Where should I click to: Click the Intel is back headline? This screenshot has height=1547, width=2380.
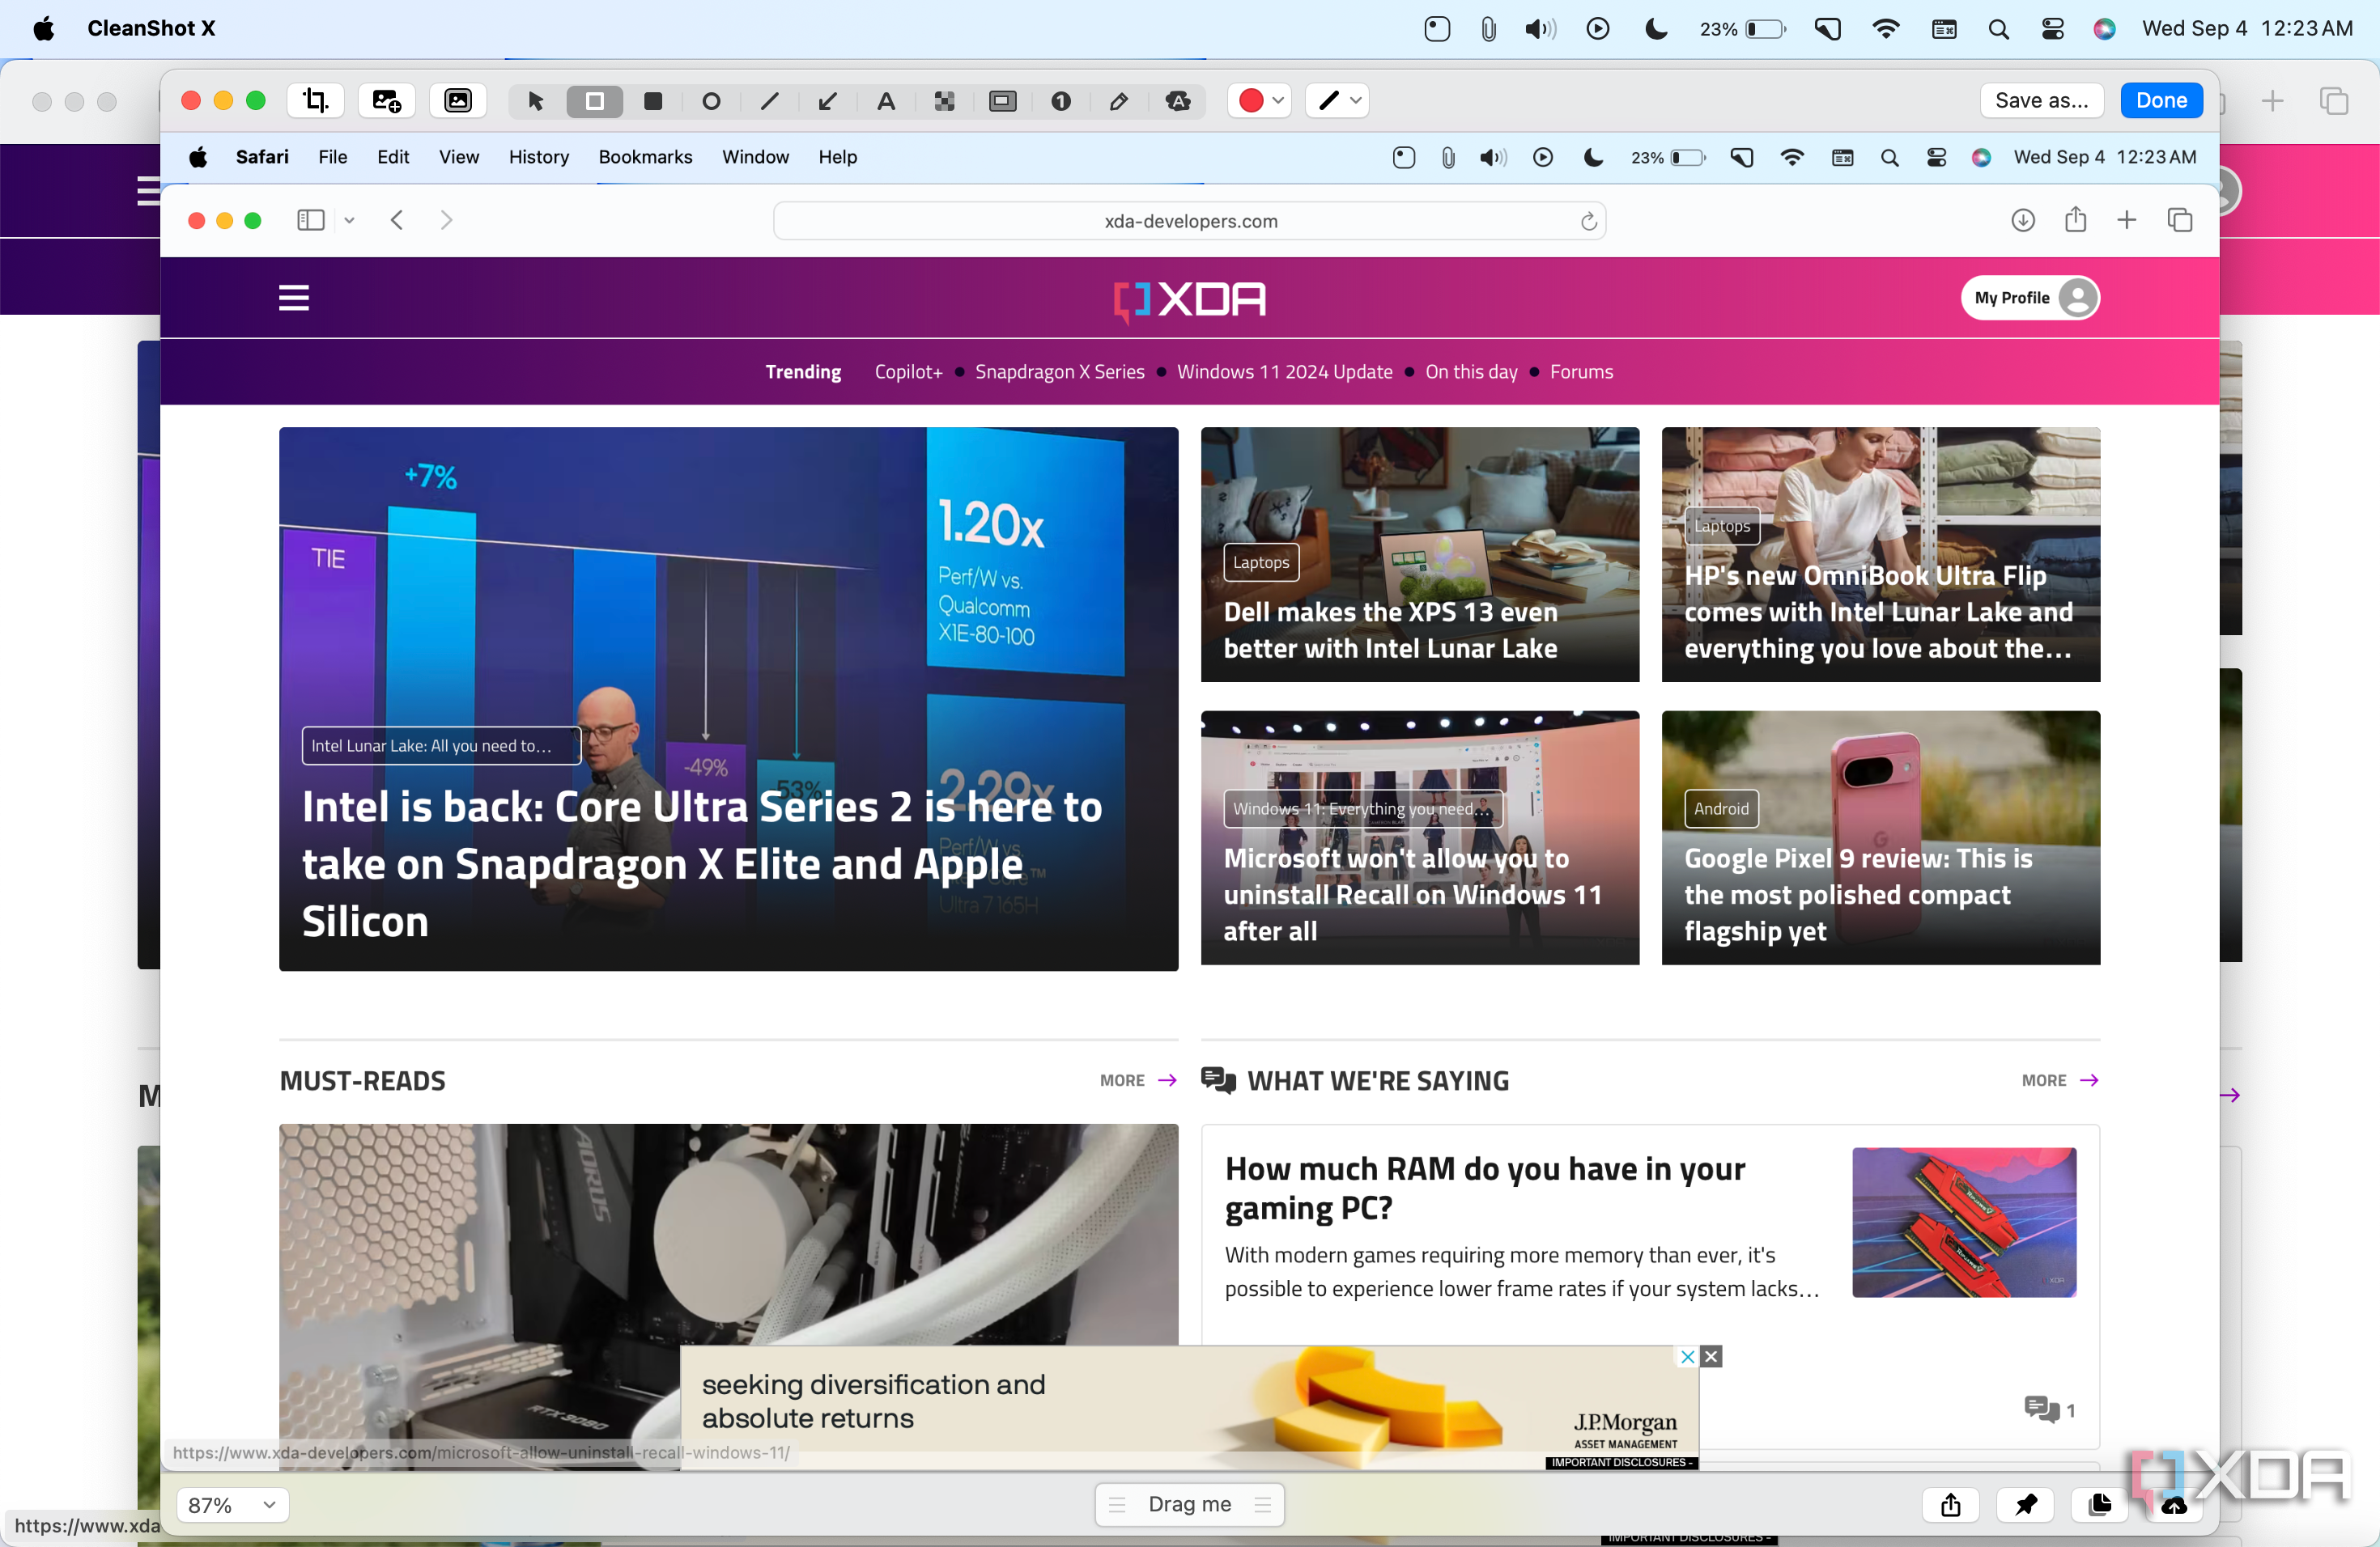701,863
